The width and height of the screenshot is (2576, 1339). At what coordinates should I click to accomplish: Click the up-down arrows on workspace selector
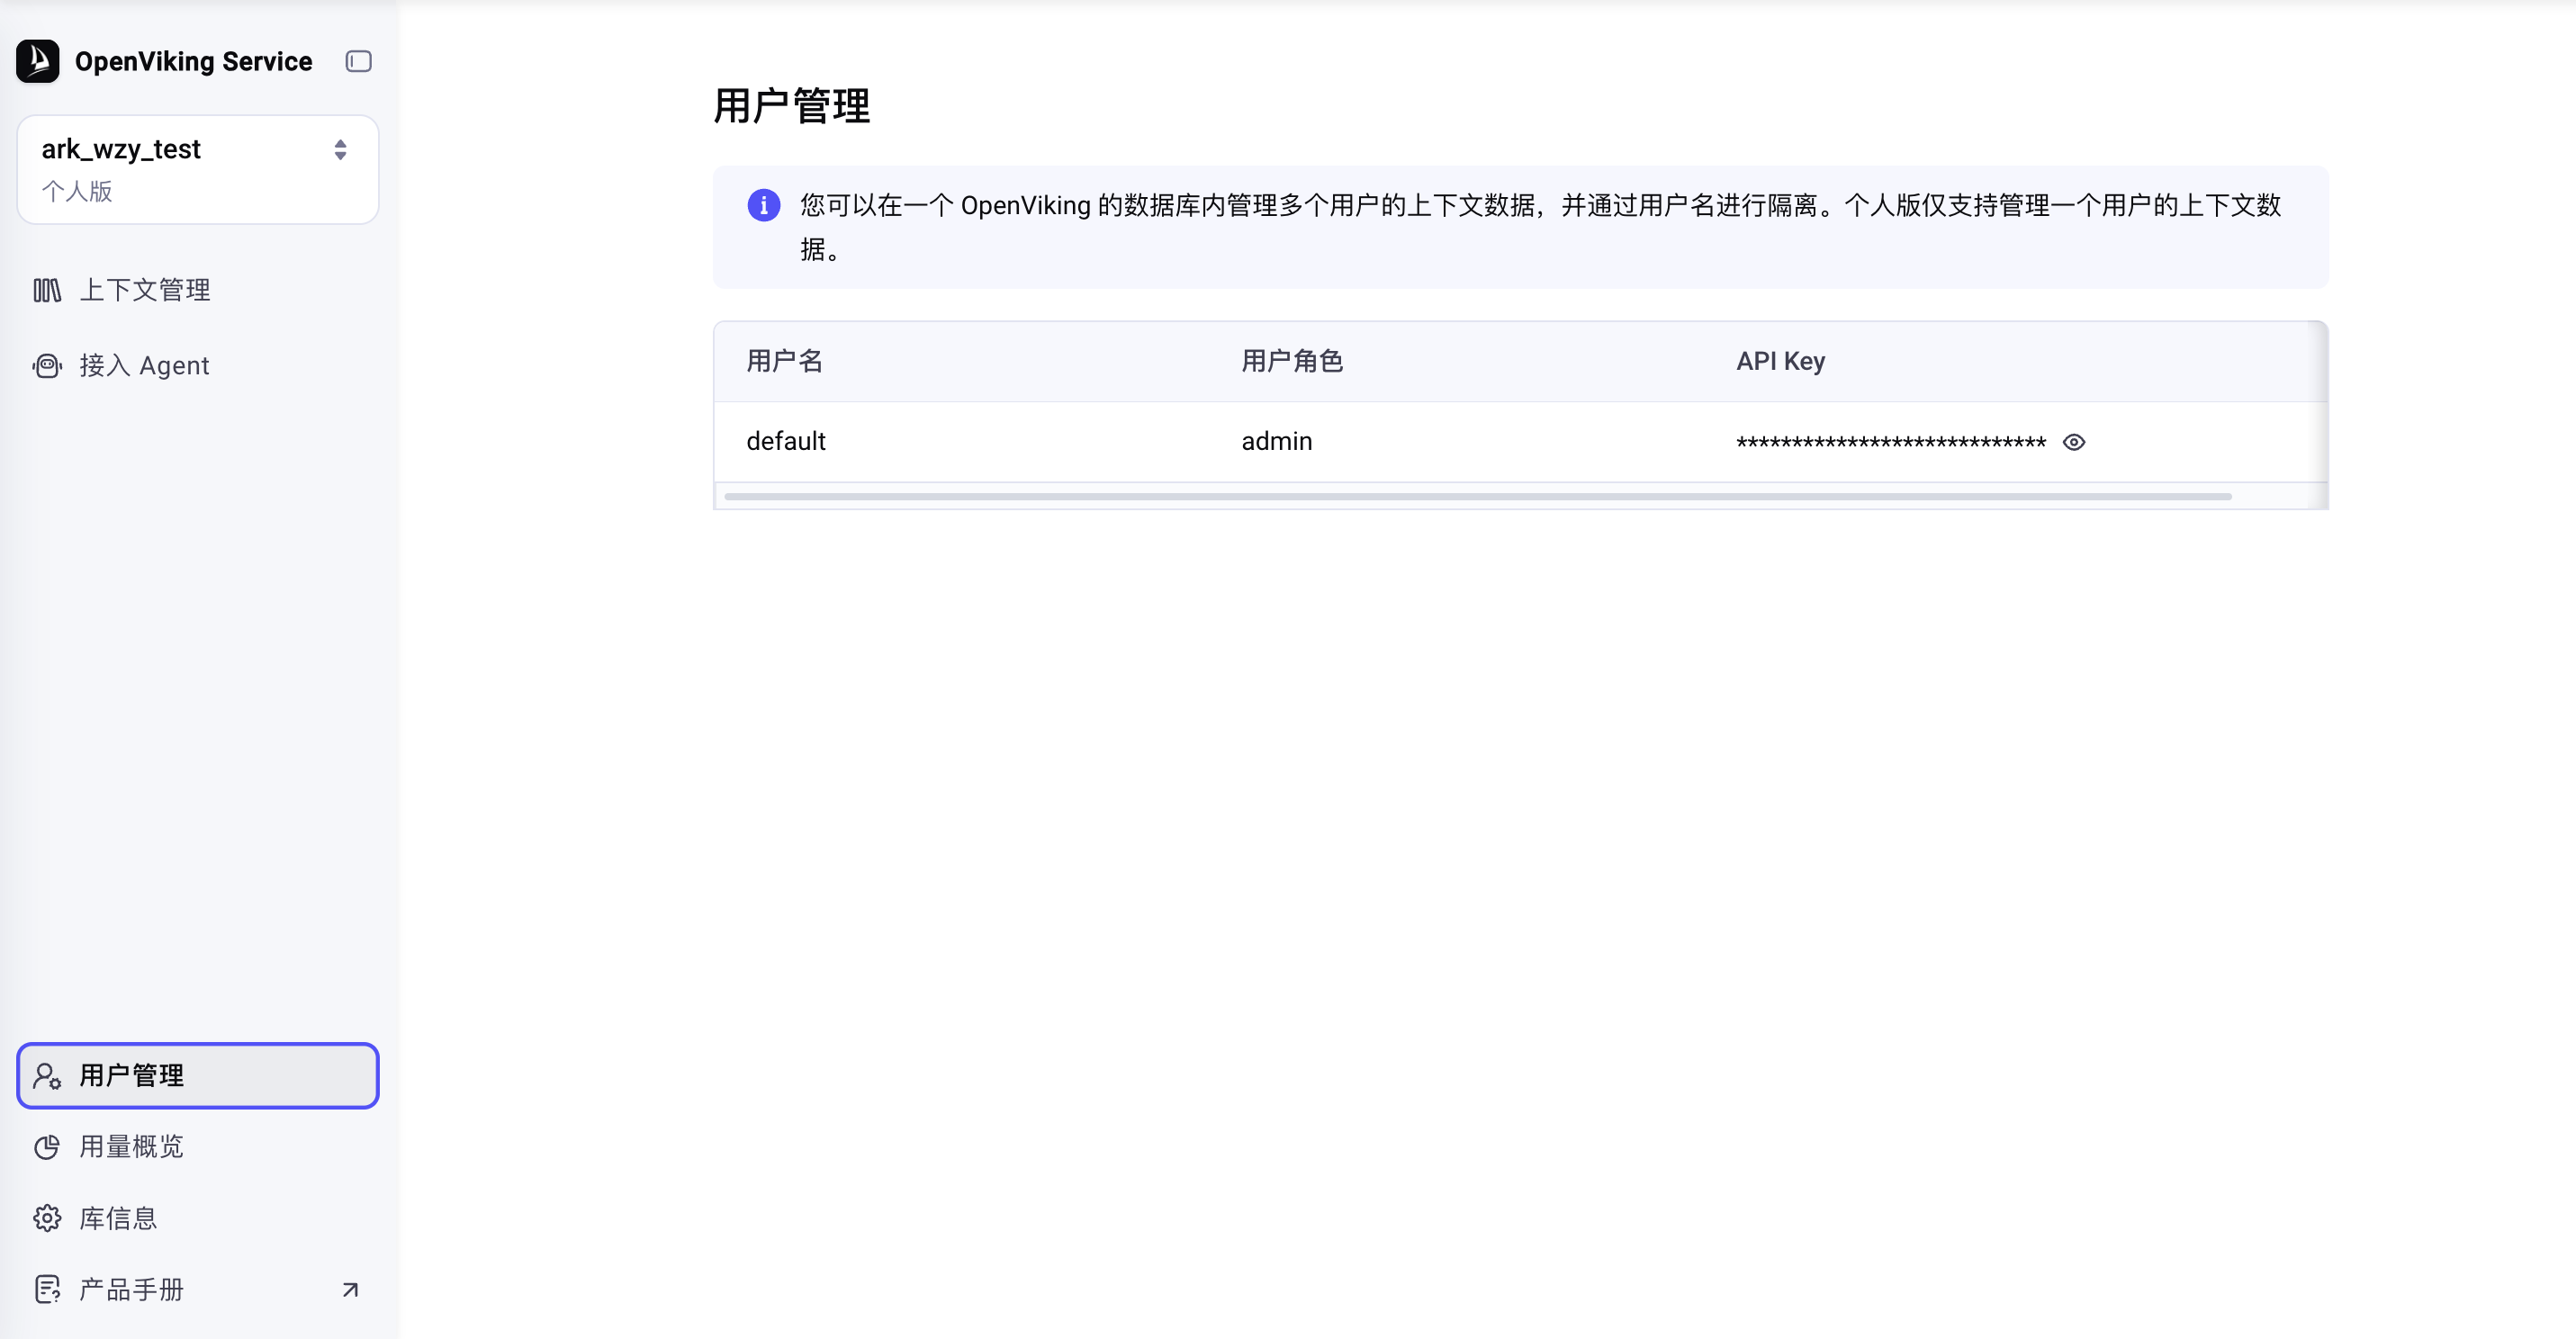[x=340, y=150]
